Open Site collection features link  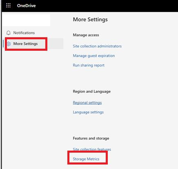[x=92, y=149]
